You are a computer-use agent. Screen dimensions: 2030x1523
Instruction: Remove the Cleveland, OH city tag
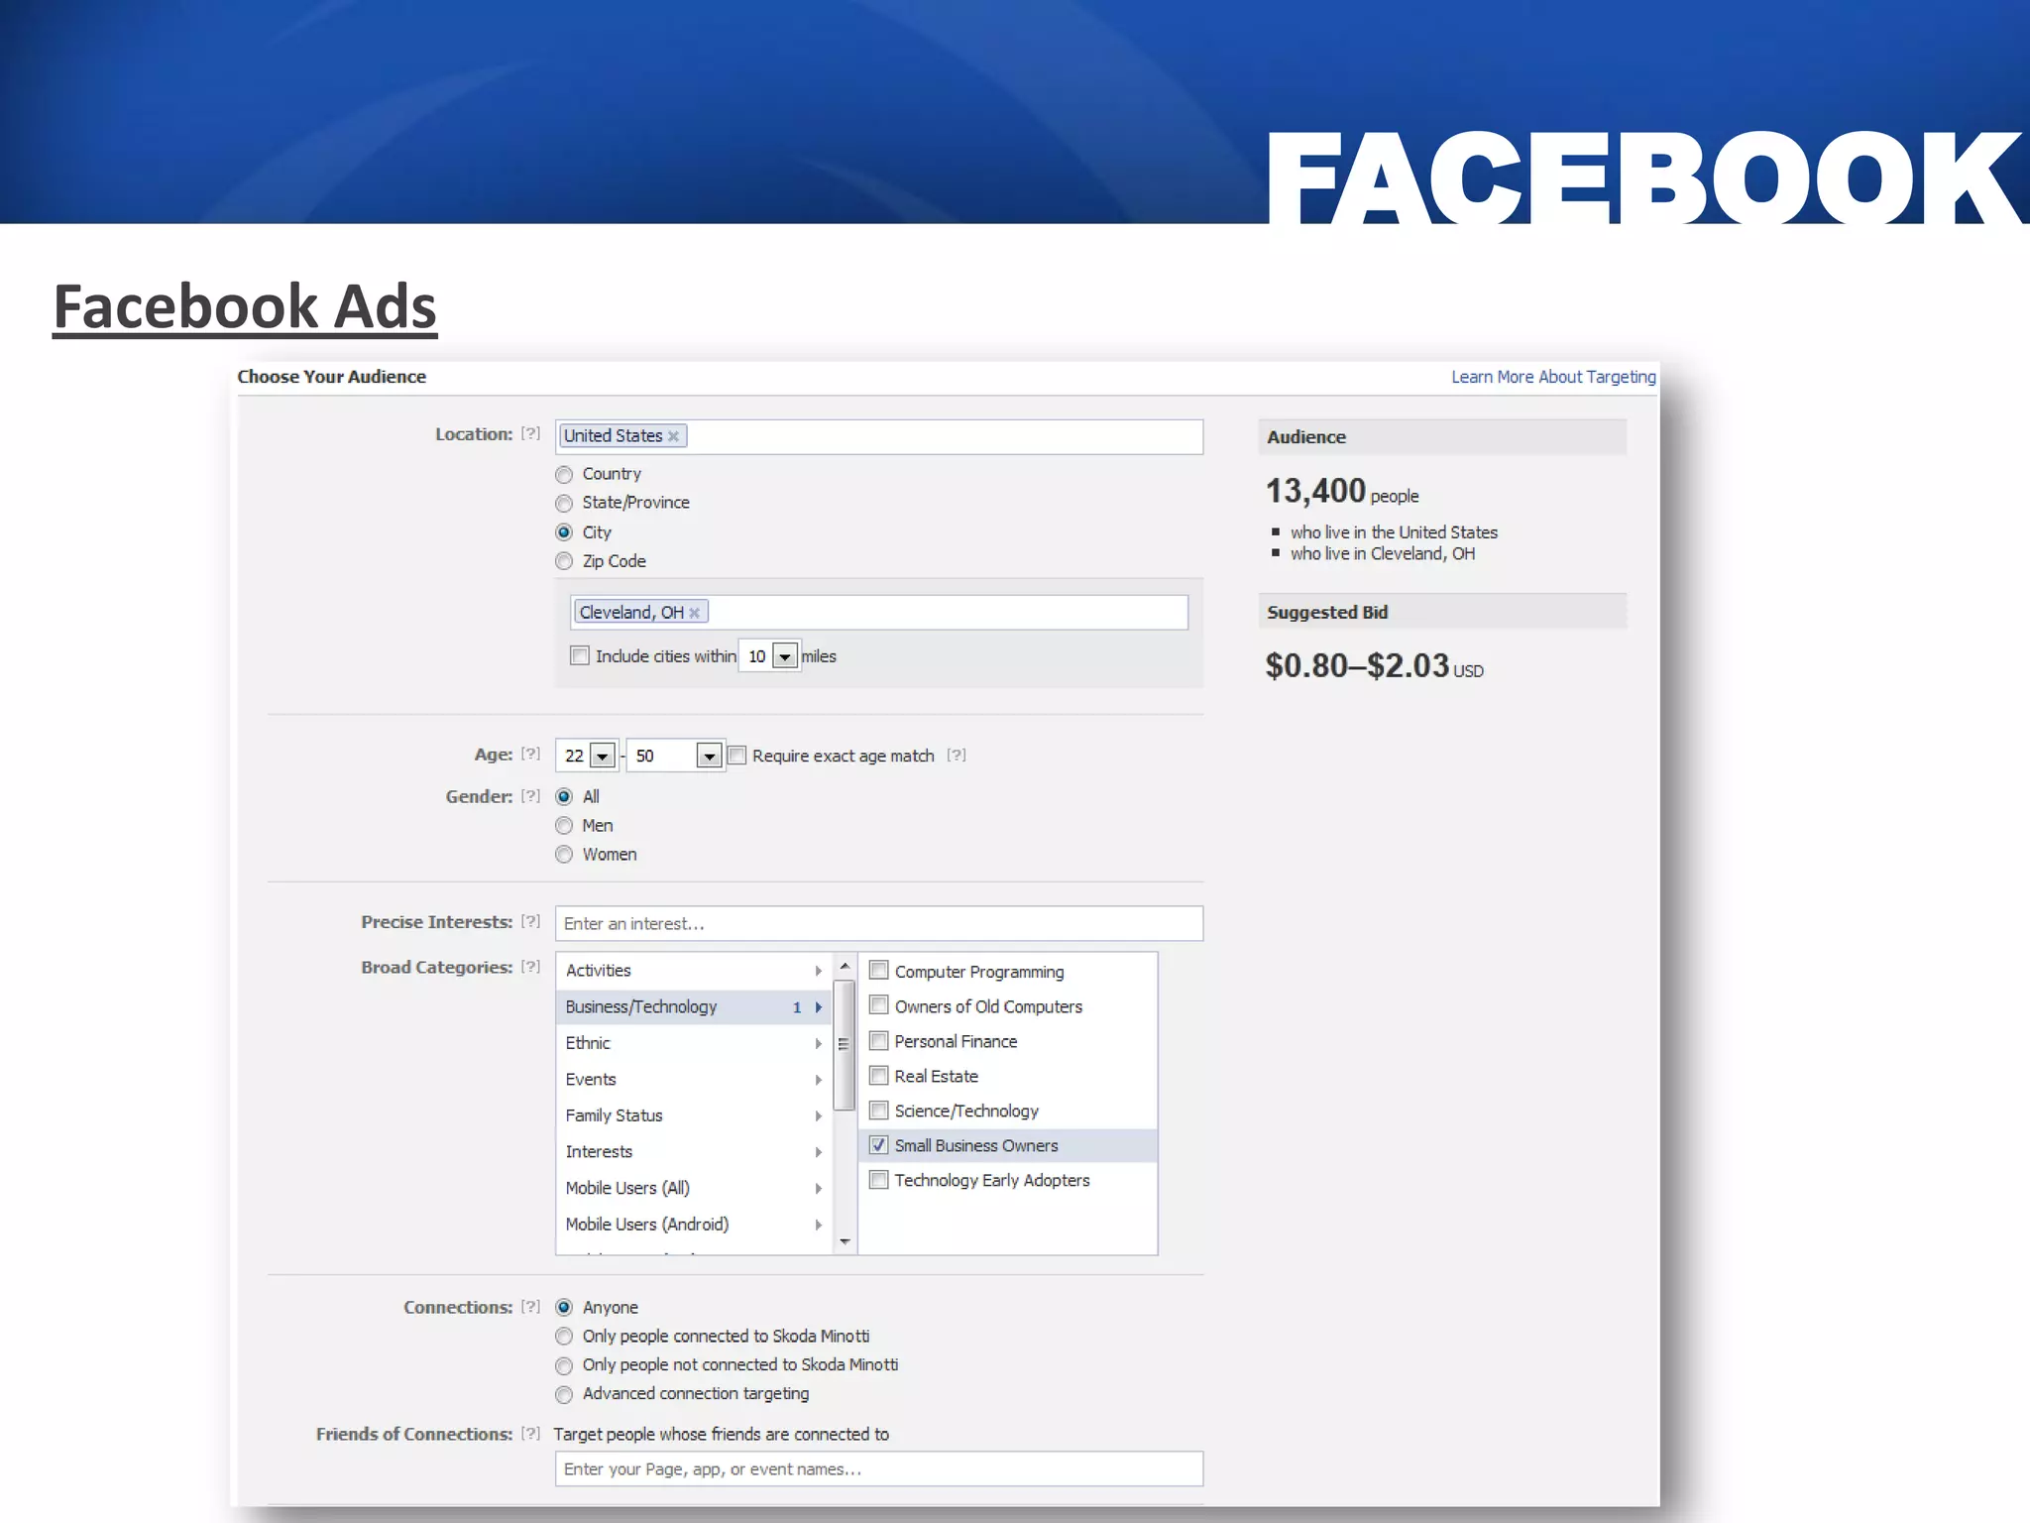coord(694,613)
